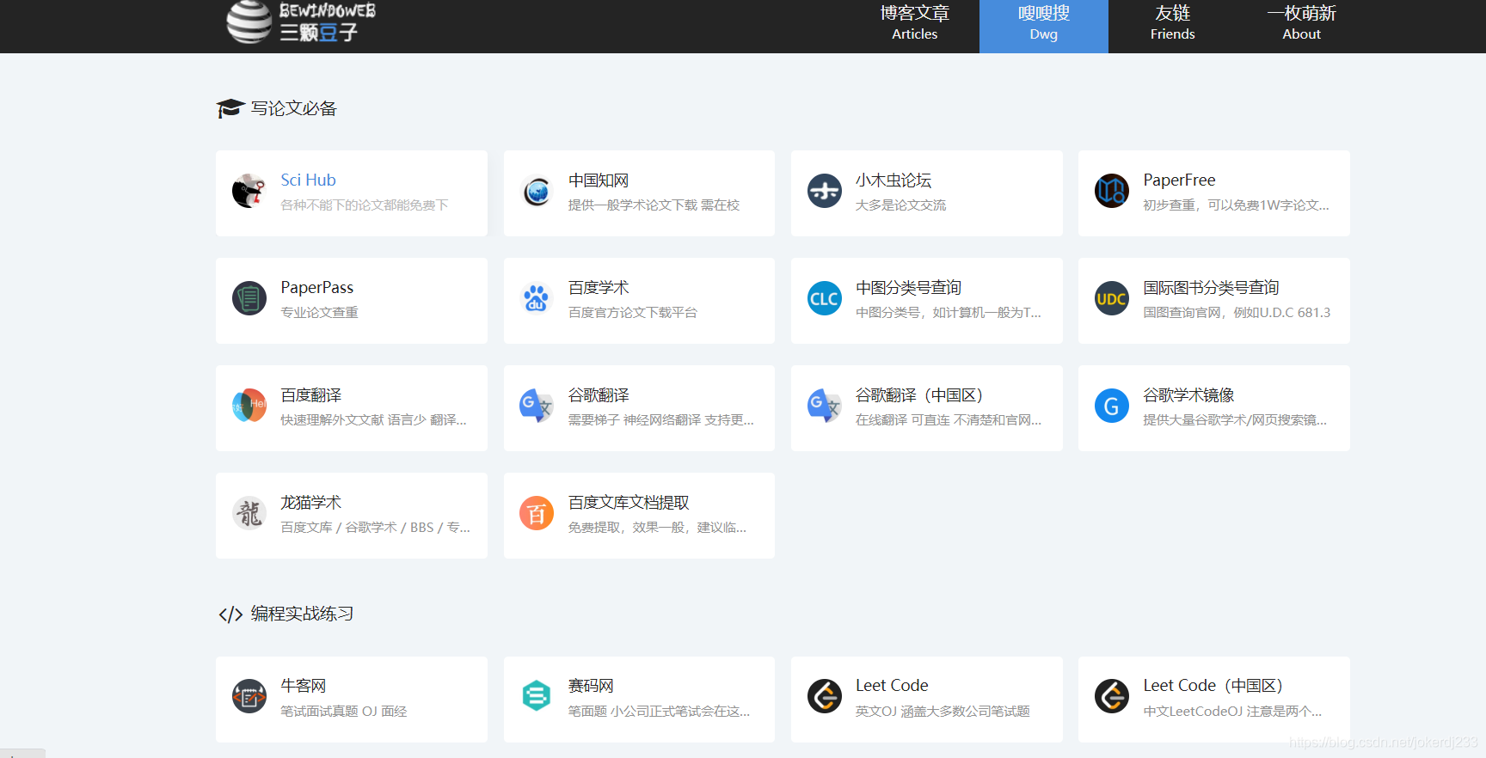Click the graduation cap icon by 写论文必备

[x=230, y=108]
